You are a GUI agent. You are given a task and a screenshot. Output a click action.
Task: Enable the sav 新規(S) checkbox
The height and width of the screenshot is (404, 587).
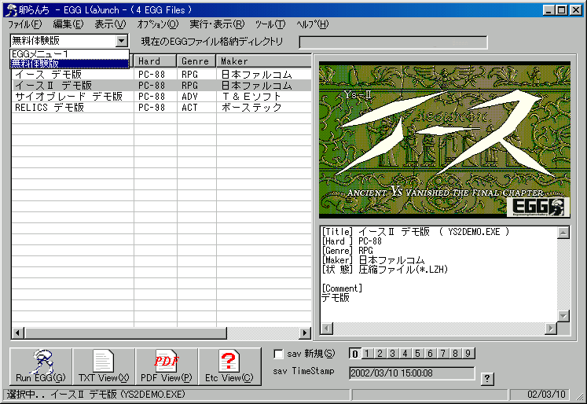278,354
